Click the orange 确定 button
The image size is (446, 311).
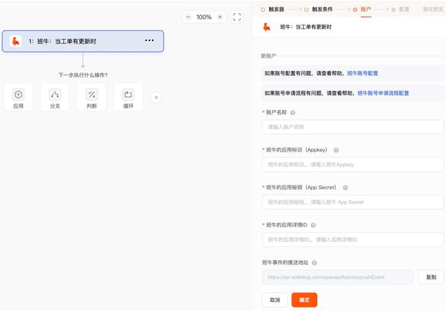click(305, 300)
